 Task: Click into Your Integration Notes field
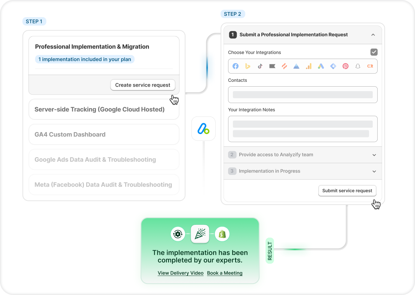[303, 129]
